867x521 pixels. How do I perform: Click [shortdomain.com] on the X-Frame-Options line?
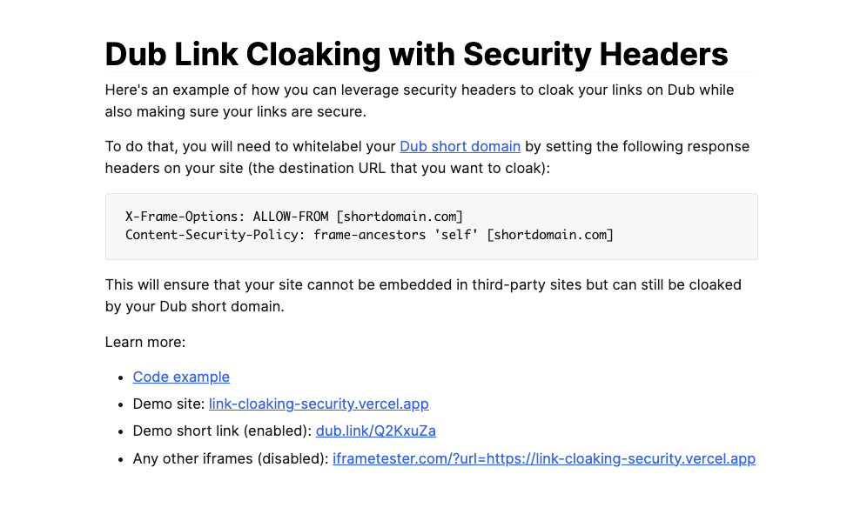click(399, 216)
